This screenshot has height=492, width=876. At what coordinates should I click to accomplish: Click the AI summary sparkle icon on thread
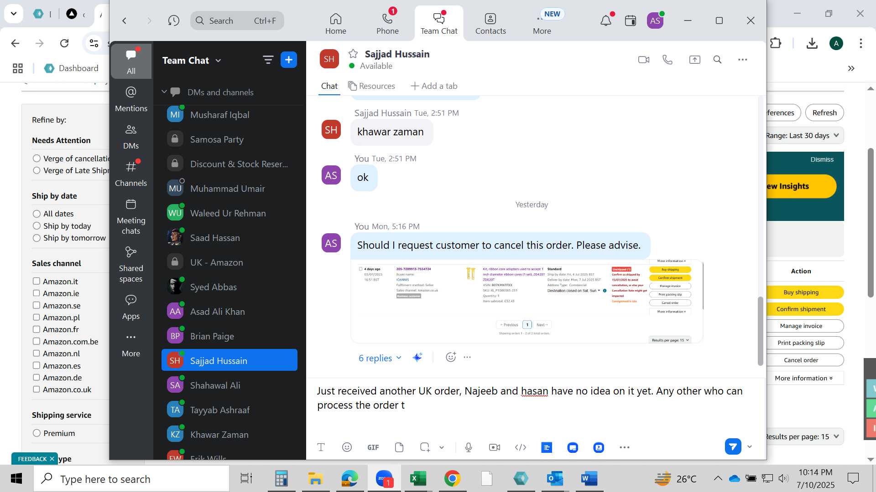(417, 358)
